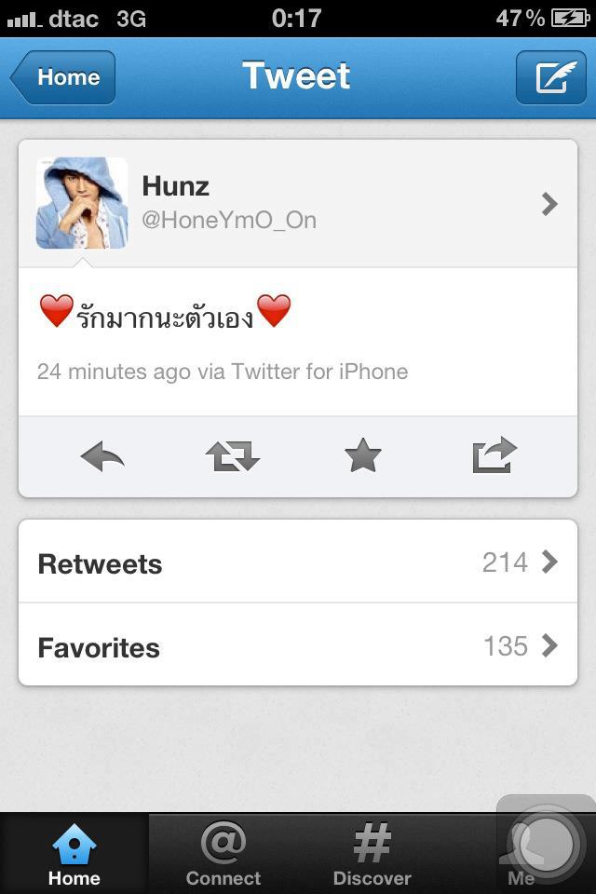Go back using the Home button

tap(62, 77)
